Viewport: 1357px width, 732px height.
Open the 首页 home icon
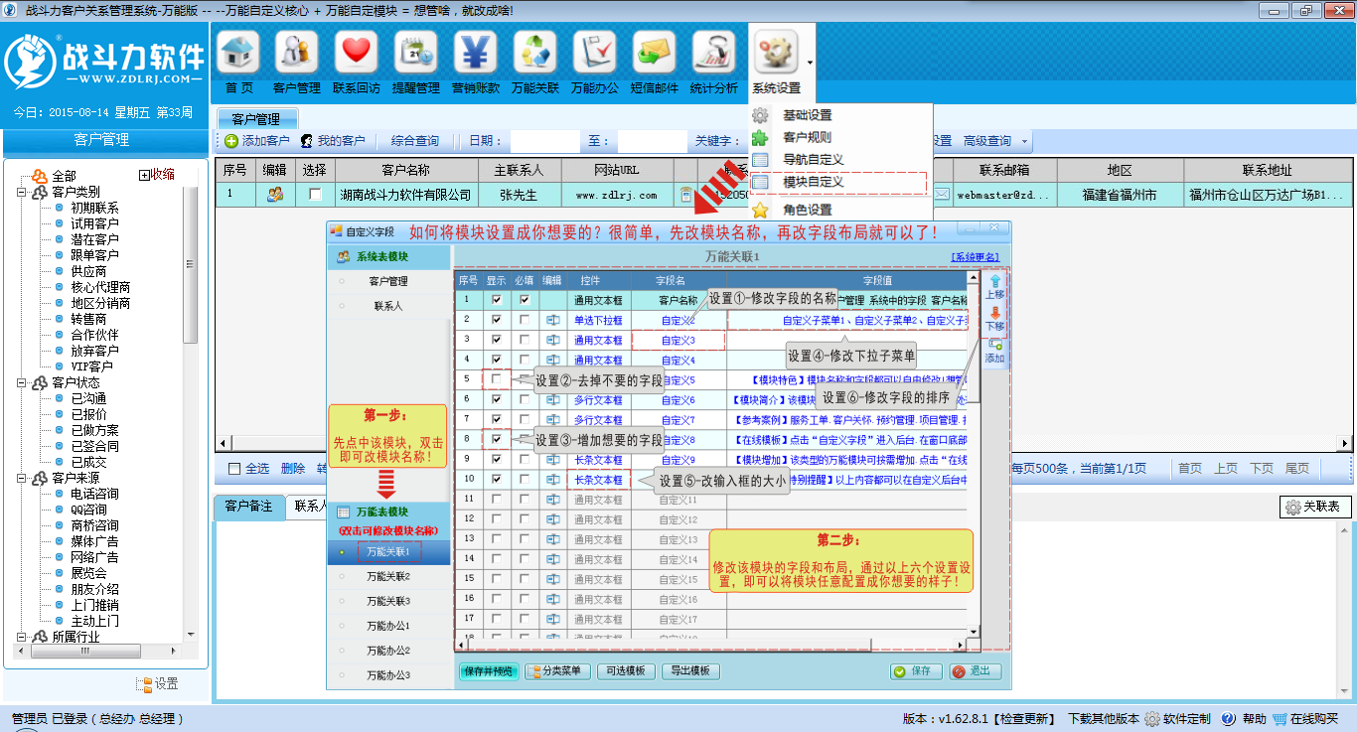[x=238, y=53]
